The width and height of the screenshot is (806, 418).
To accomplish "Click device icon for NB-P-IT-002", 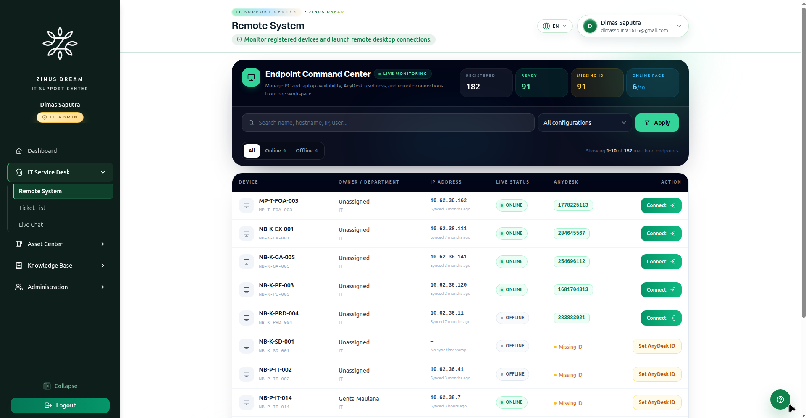I will [247, 374].
